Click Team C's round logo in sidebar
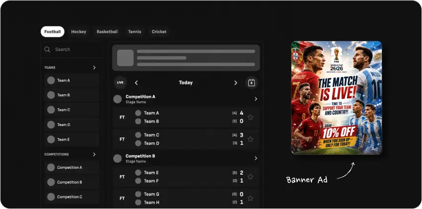422x209 pixels. point(51,110)
